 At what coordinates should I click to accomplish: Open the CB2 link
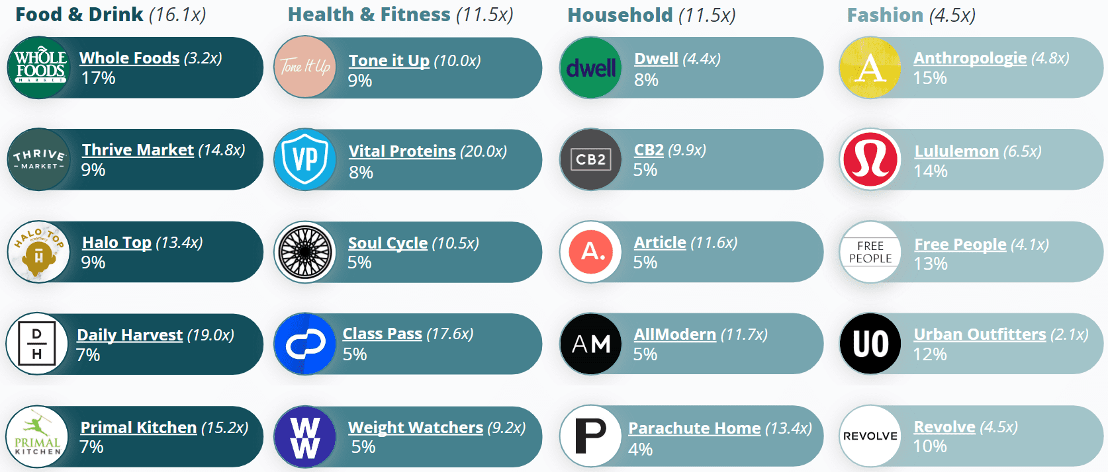pos(649,150)
